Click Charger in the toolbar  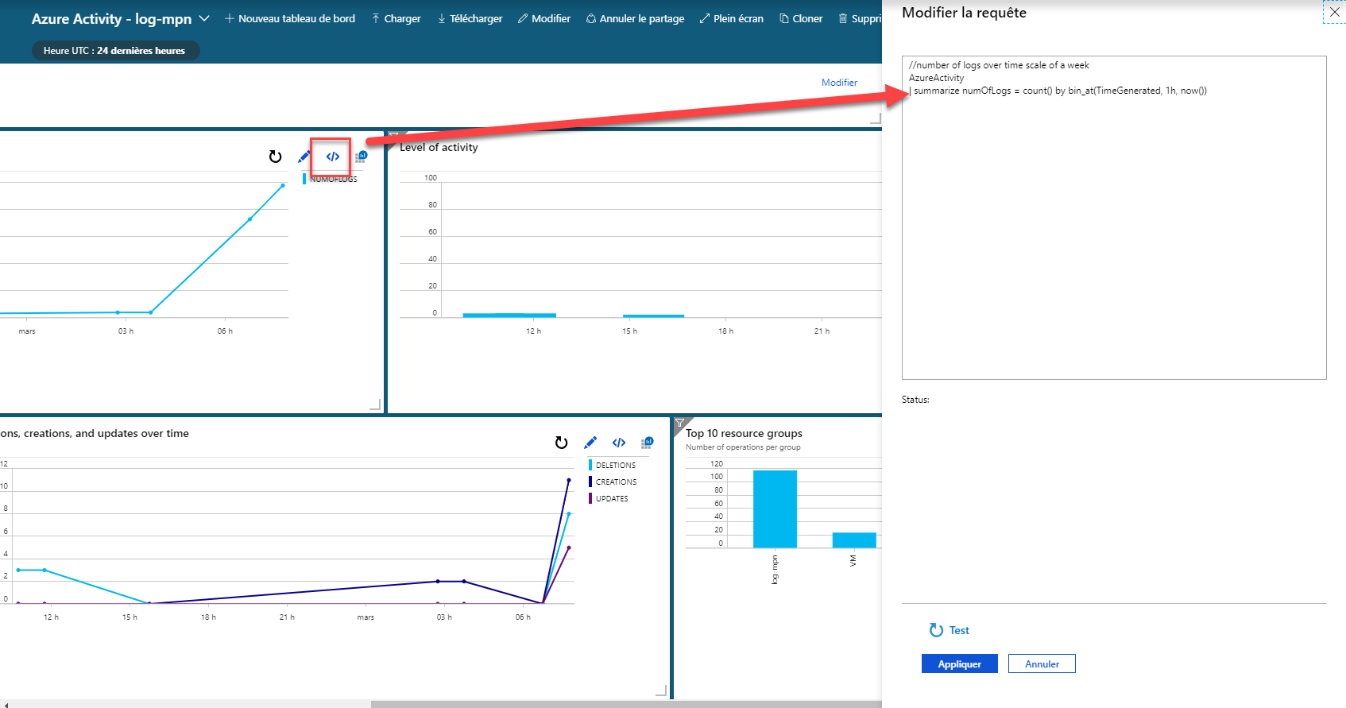396,18
